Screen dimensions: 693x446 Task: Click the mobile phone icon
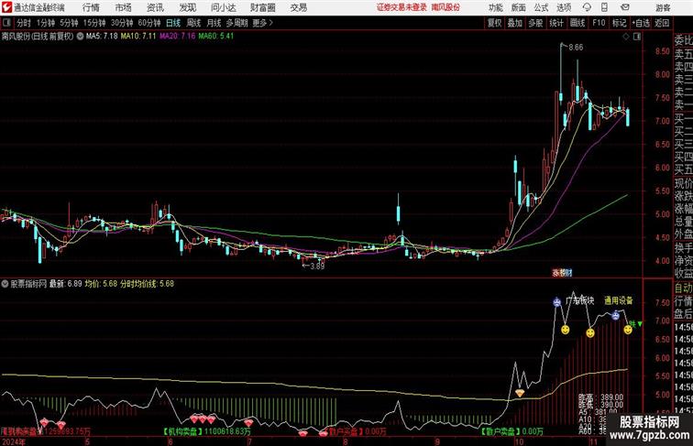click(604, 7)
